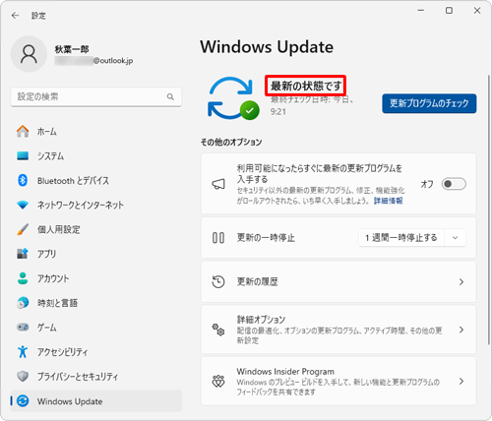
Task: Click the pause icon beside 更新の一時停止
Action: pos(218,238)
